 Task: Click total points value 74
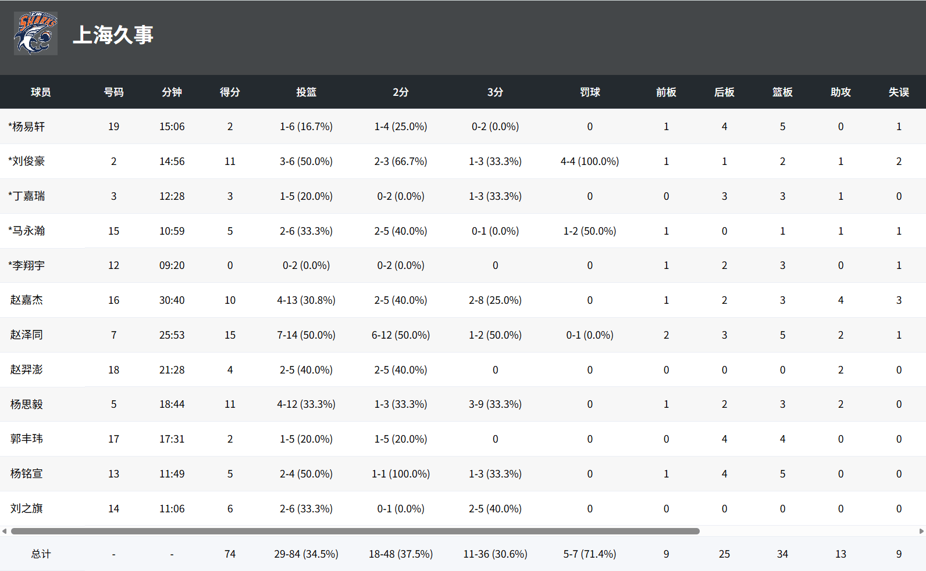click(x=230, y=554)
